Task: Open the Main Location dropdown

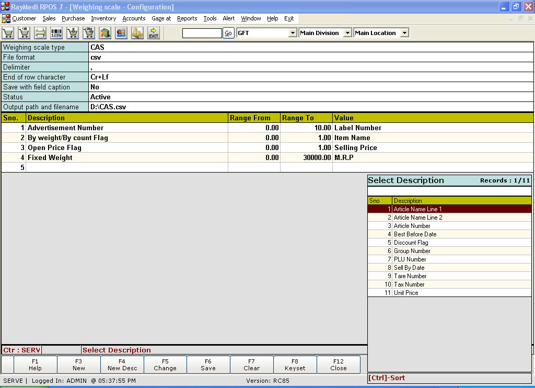Action: (404, 33)
